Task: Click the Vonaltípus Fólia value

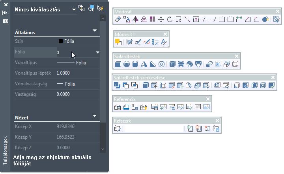Action: (71, 63)
